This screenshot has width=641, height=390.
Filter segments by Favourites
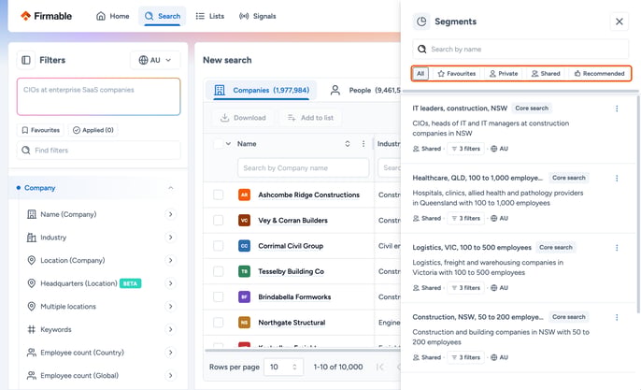(x=457, y=74)
